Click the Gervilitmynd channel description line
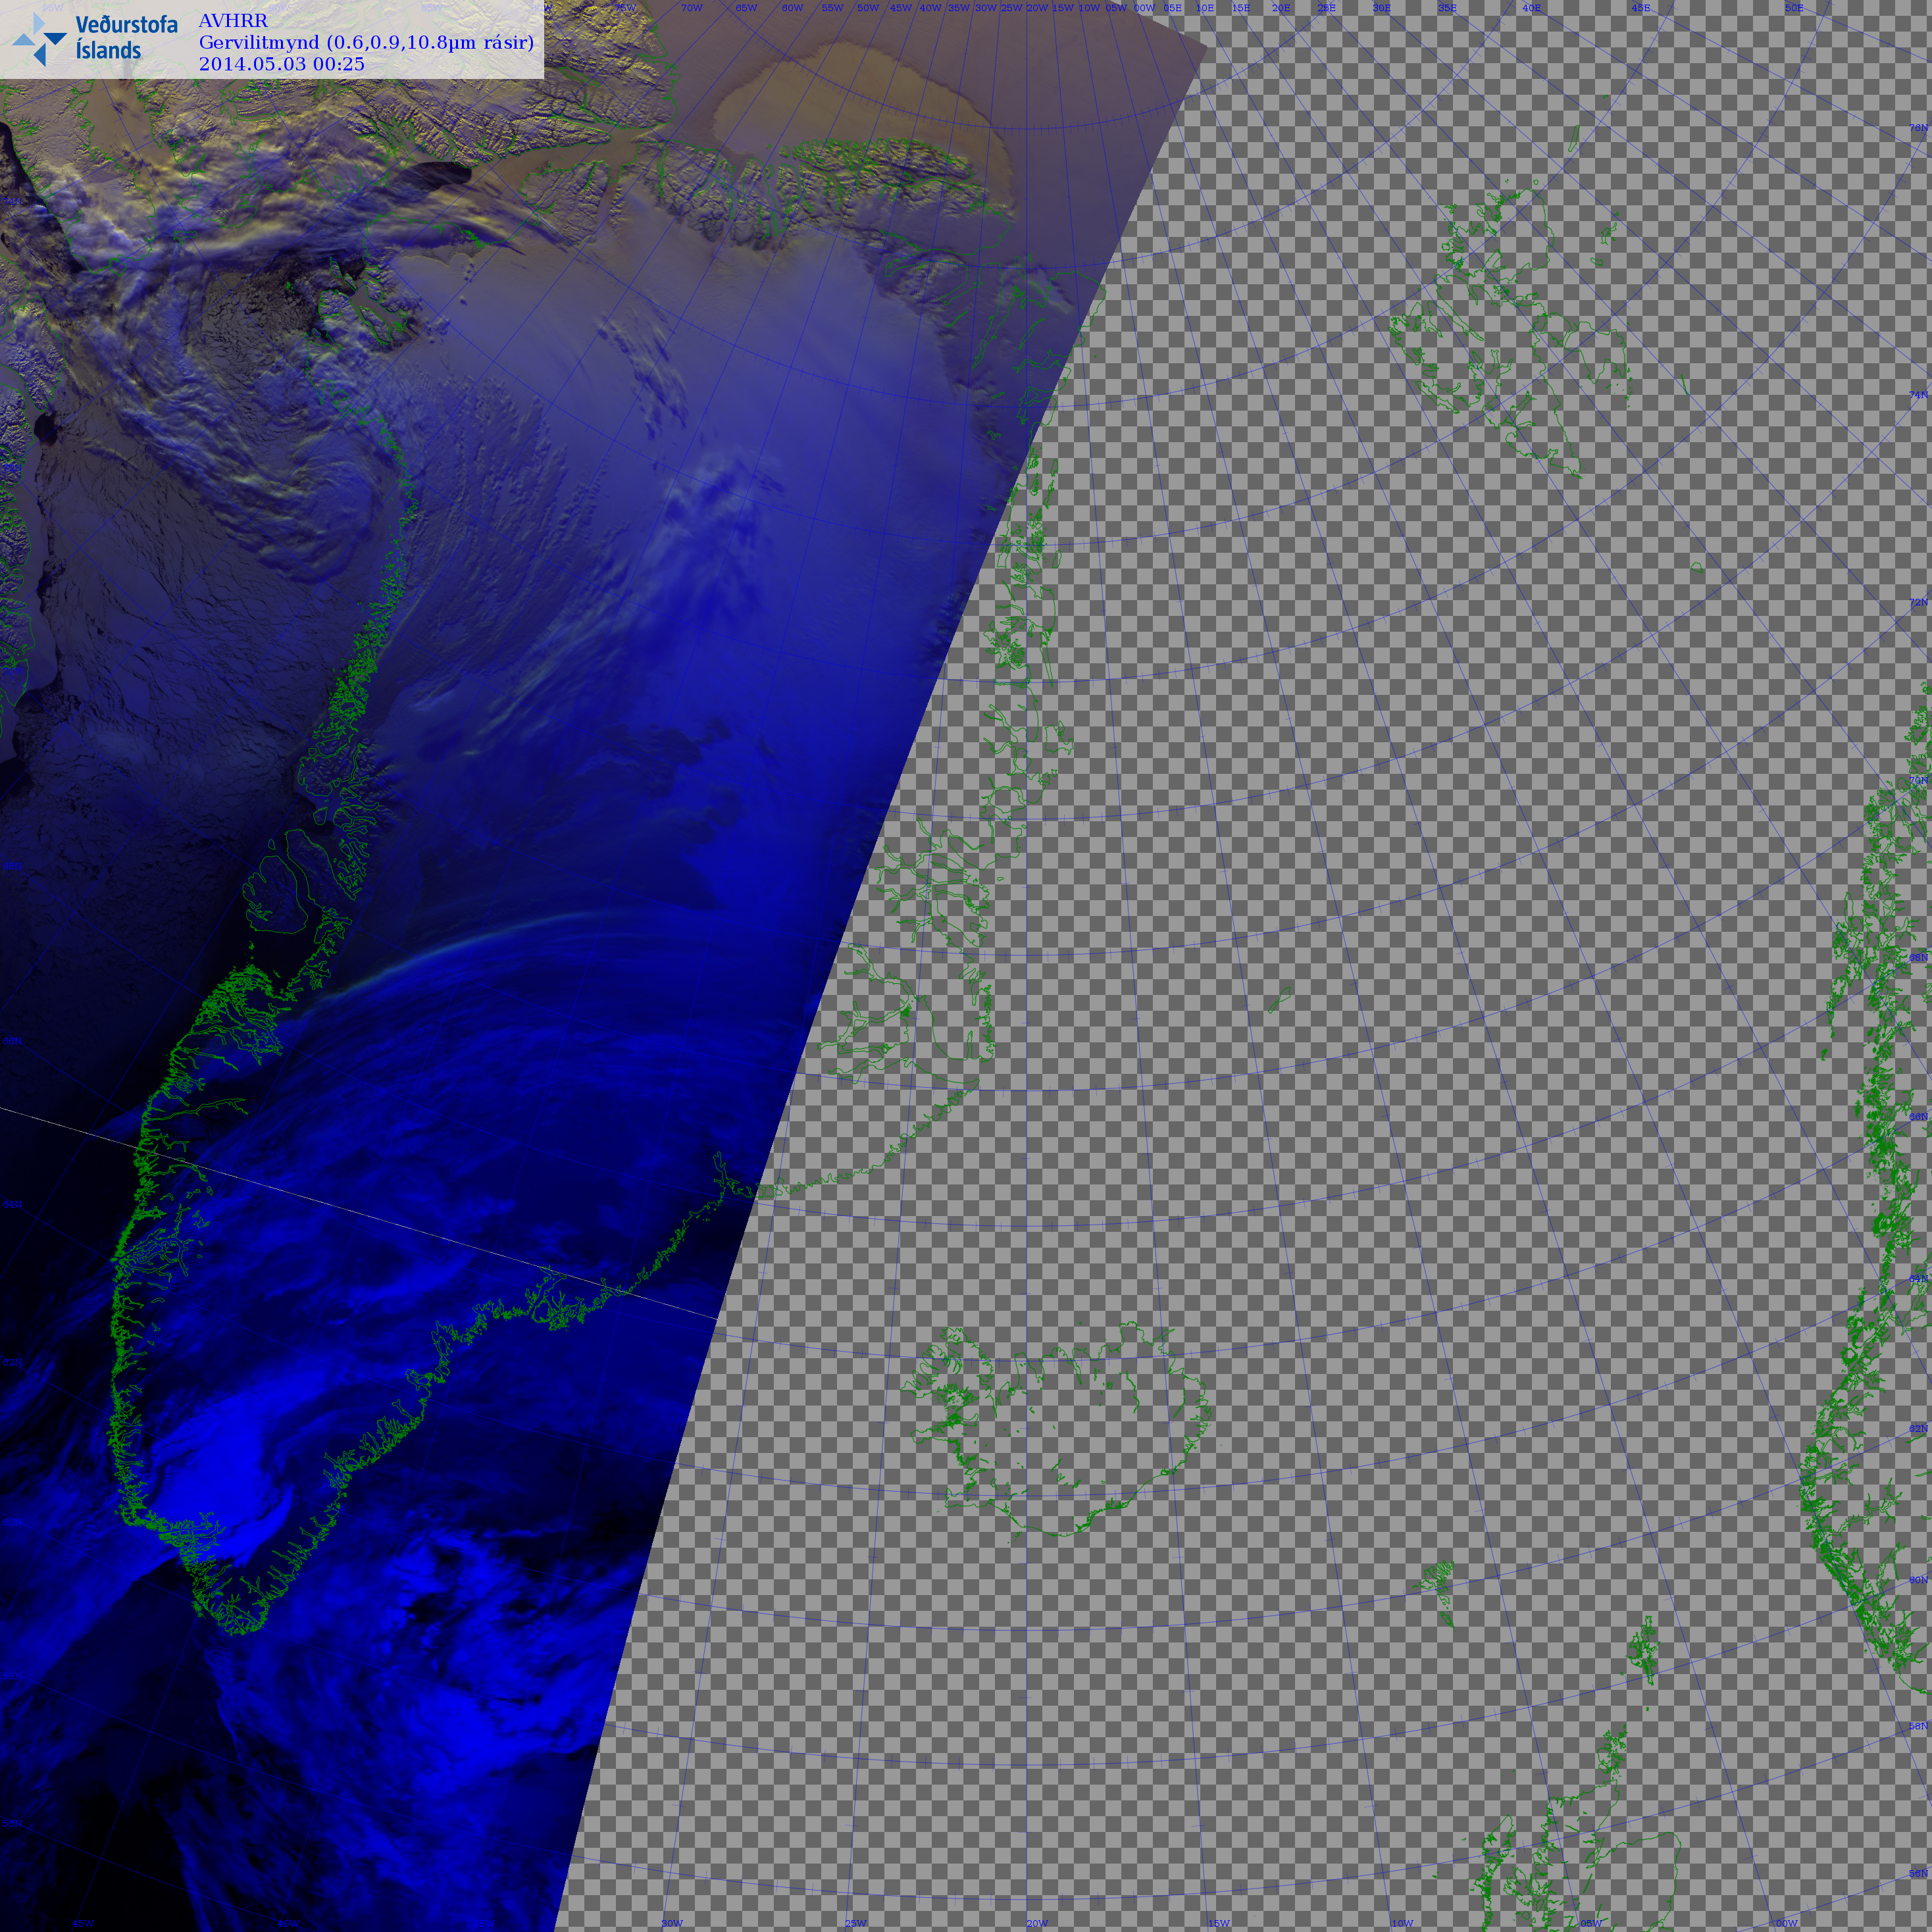 click(x=366, y=43)
